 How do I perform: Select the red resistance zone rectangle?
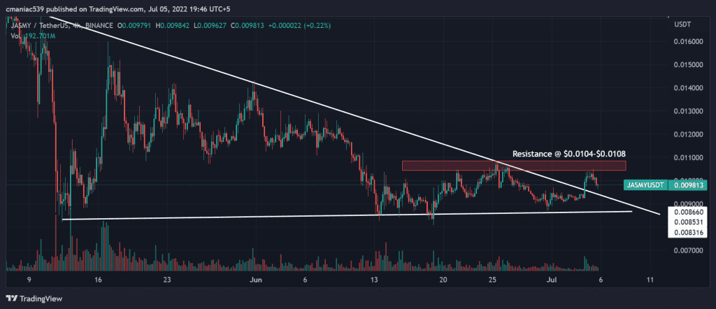514,166
